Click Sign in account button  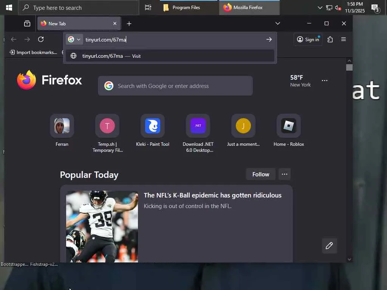(x=308, y=39)
